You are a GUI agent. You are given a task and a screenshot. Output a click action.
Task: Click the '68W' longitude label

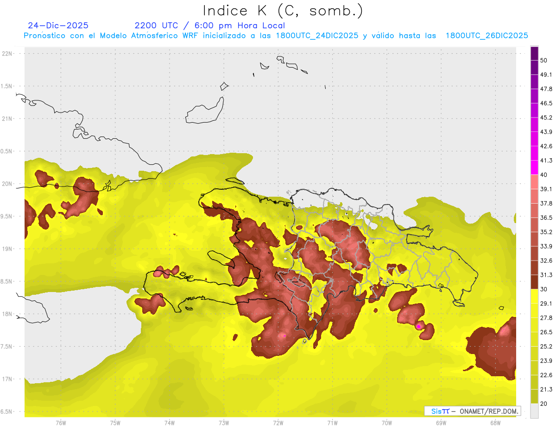pos(495,423)
